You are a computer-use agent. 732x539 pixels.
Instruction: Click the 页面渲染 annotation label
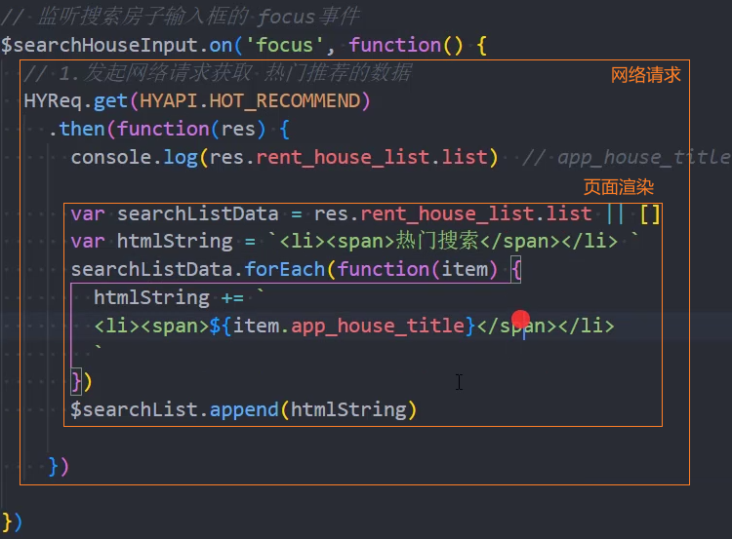coord(618,187)
